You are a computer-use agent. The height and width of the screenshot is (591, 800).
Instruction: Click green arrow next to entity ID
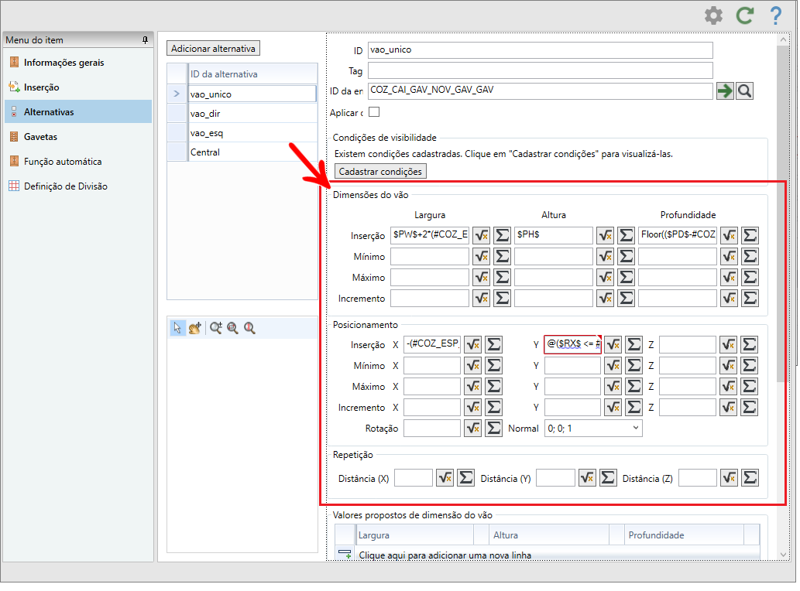point(724,91)
